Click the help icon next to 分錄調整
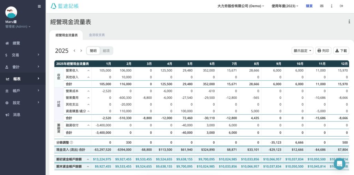This screenshot has width=354, height=175. pos(72,143)
